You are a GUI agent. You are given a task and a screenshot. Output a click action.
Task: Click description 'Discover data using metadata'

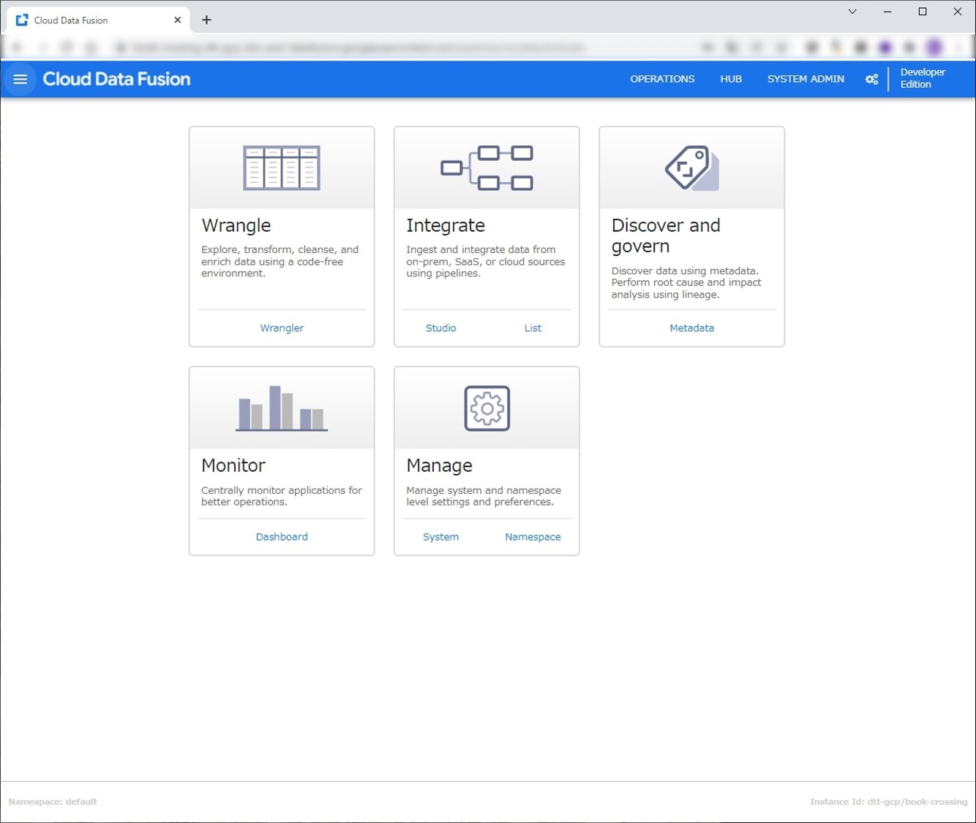point(686,282)
